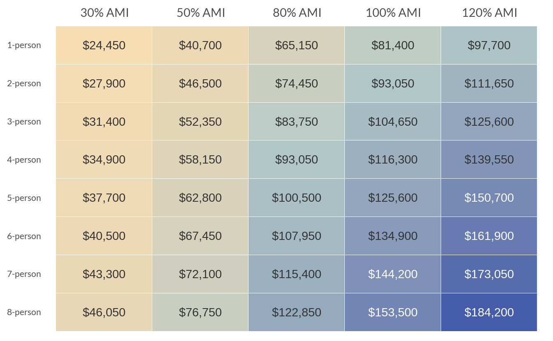The image size is (553, 341).
Task: Select the $72,100 cell
Action: pos(200,274)
